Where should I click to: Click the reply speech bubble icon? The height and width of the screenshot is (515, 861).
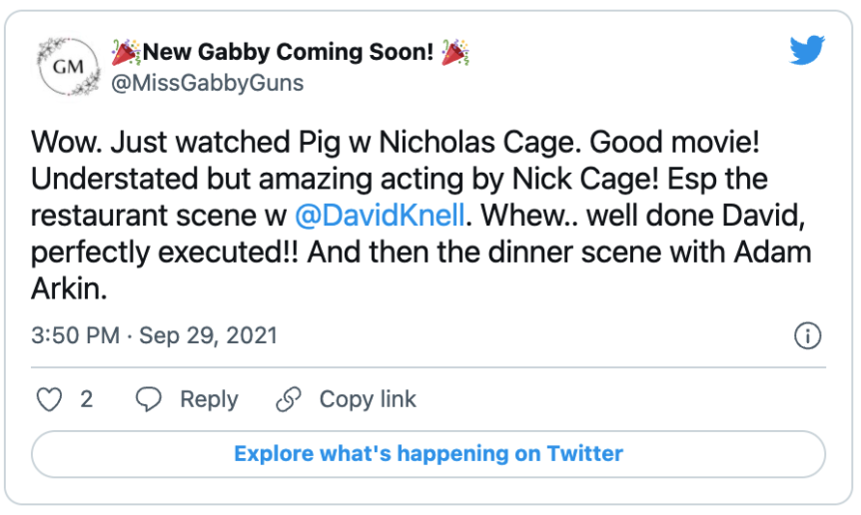[x=148, y=399]
